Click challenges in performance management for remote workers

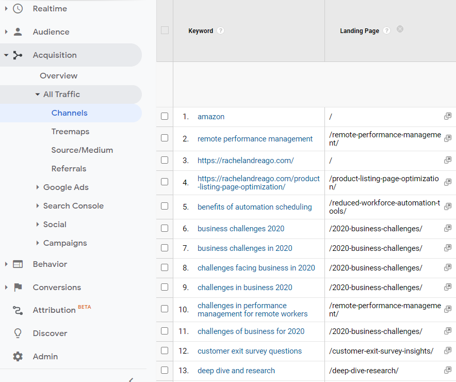[x=253, y=310]
